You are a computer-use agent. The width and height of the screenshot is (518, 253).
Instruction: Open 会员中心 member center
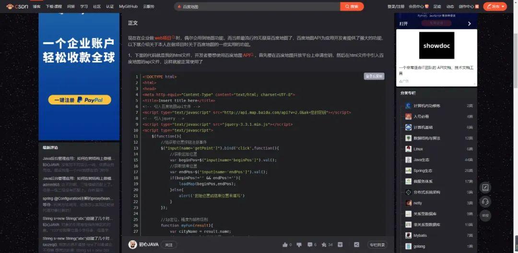coord(418,6)
